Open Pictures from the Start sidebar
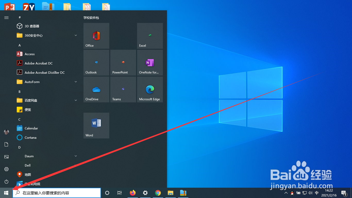This screenshot has height=198, width=352. pyautogui.click(x=6, y=157)
